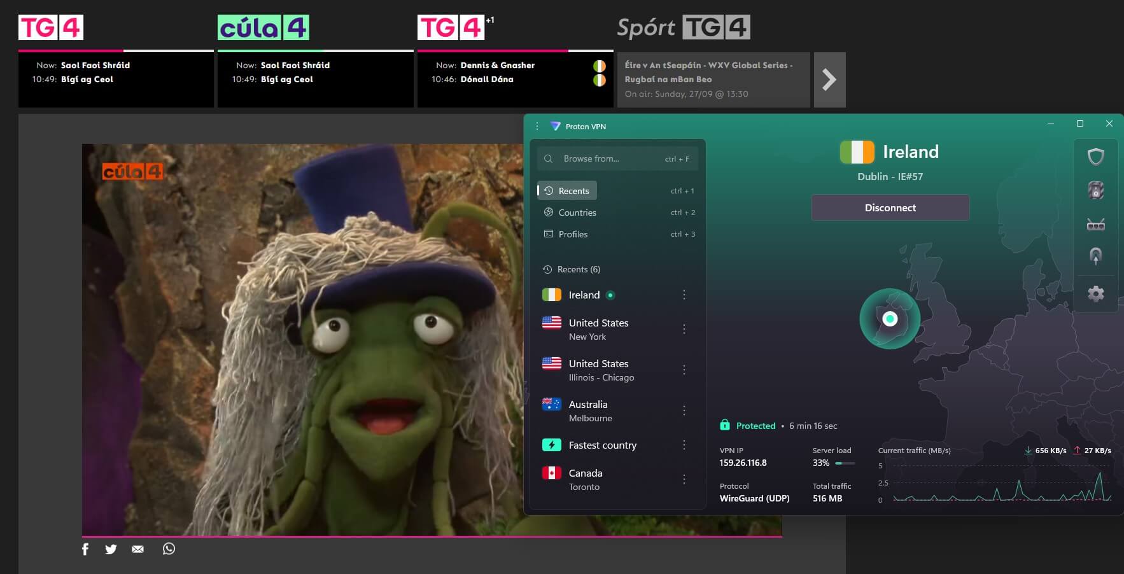Screen dimensions: 1124x574
Task: Select the Recents tab
Action: point(567,191)
